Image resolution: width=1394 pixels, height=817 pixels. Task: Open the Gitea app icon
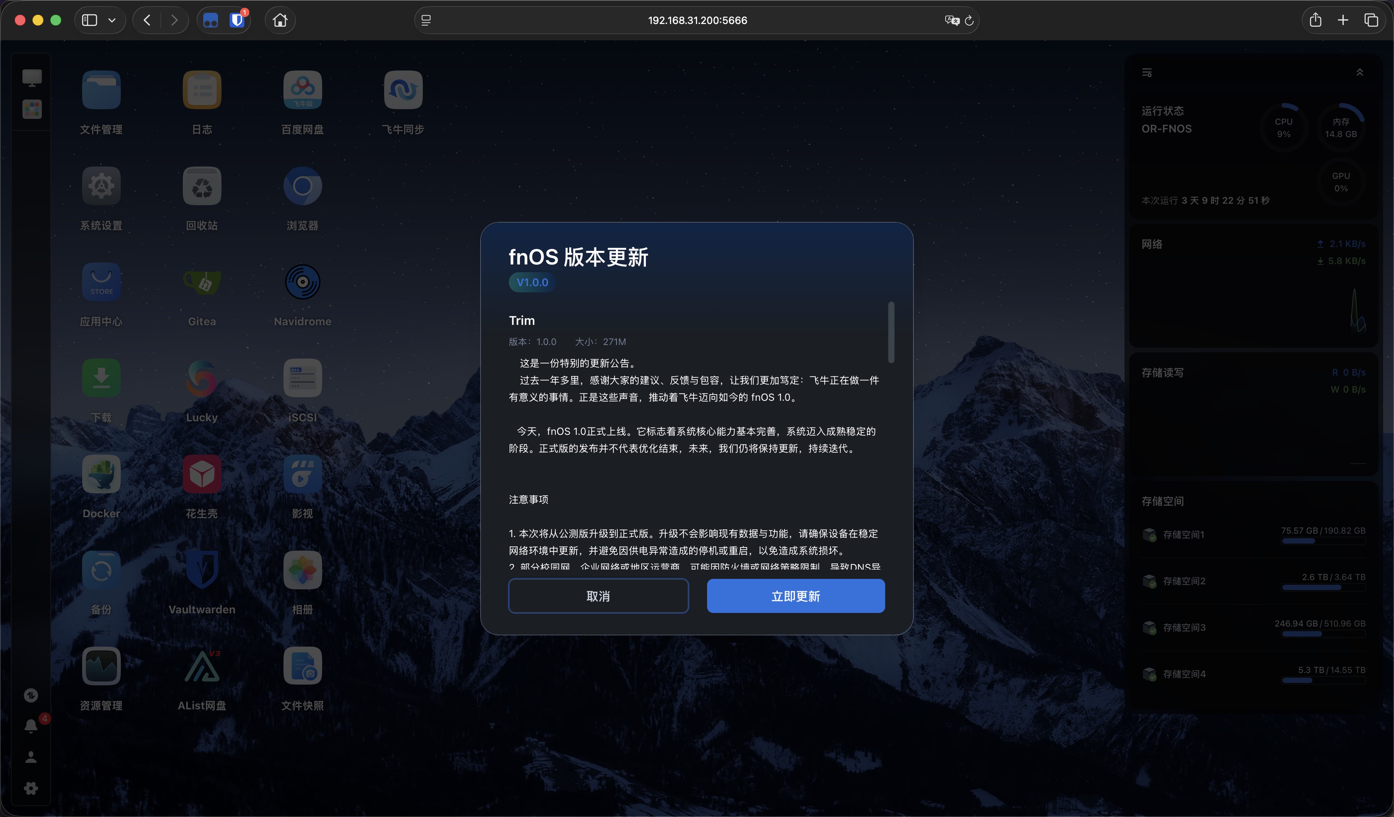(202, 282)
